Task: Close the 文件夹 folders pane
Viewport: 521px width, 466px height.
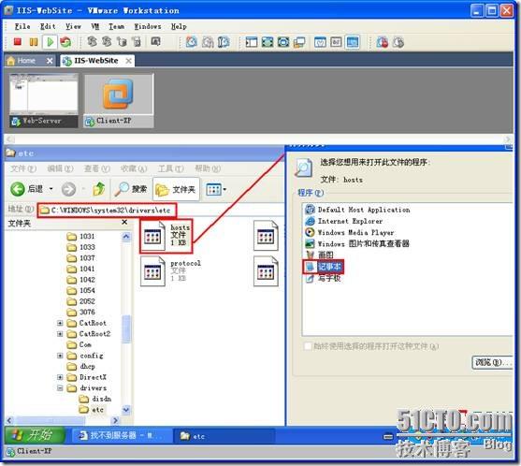Action: (x=124, y=222)
